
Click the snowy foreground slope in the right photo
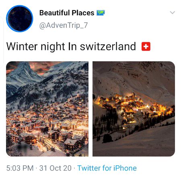[x=141, y=144]
